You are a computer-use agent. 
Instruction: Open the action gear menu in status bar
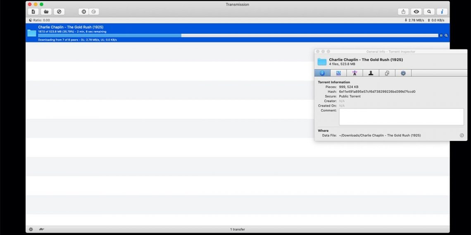pos(31,229)
